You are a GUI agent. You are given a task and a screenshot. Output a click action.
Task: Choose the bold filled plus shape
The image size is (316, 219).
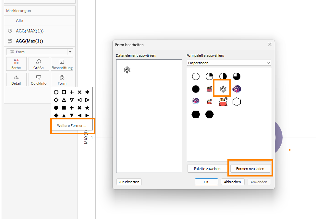pyautogui.click(x=72, y=108)
